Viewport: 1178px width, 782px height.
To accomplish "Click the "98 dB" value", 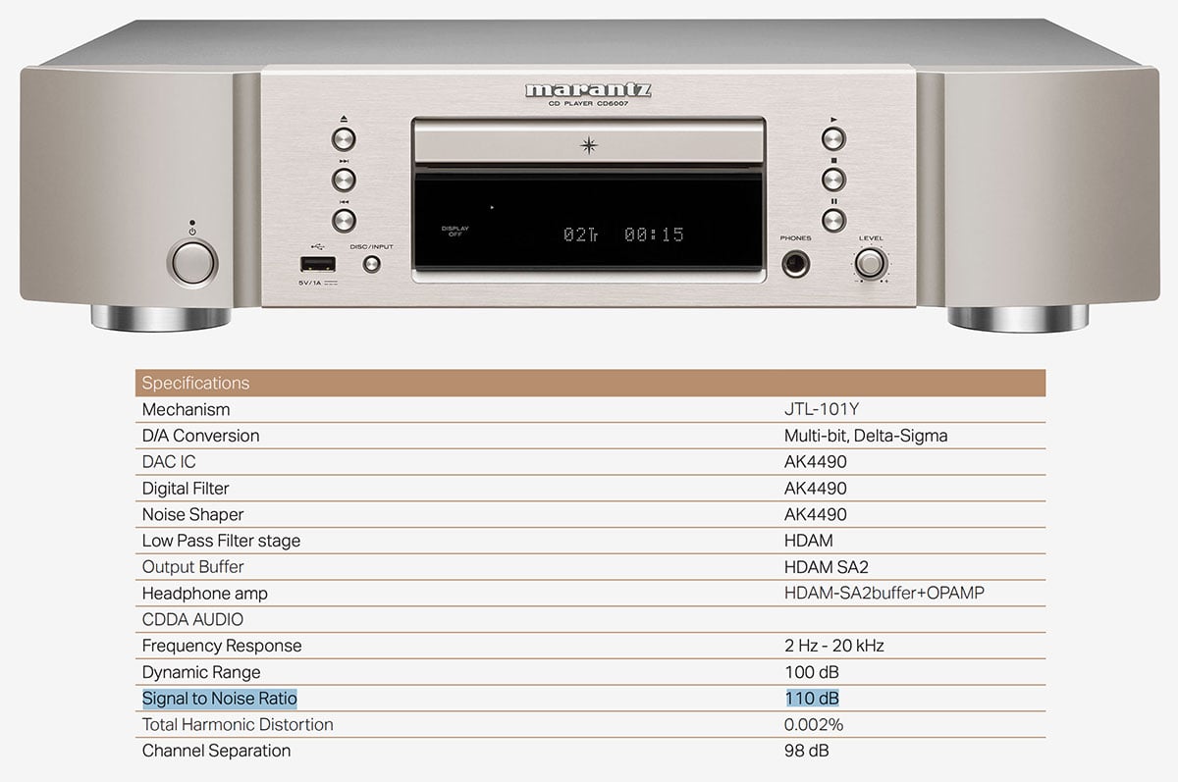I will point(807,751).
